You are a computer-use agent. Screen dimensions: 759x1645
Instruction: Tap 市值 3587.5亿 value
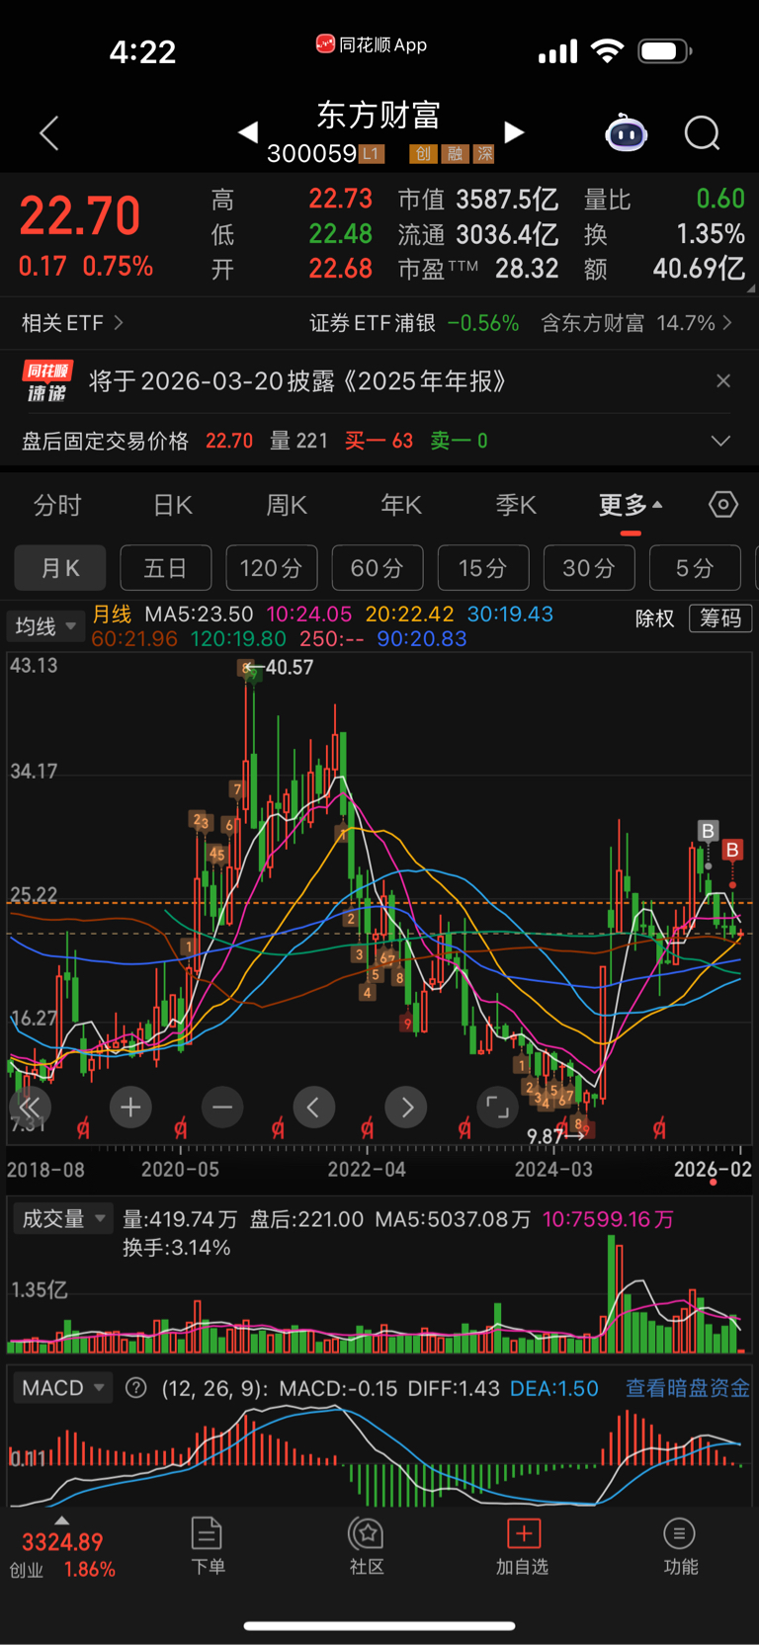click(x=478, y=200)
